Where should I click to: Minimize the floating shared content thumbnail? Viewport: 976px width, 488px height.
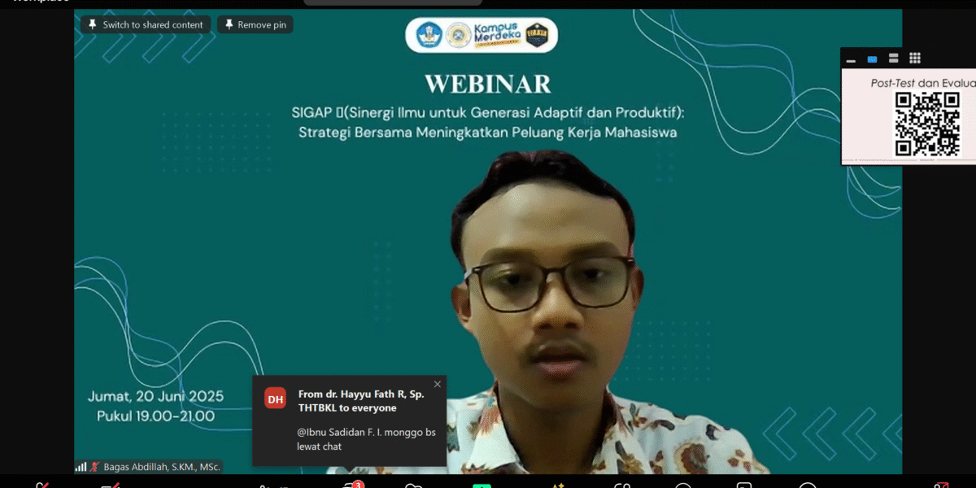point(851,59)
